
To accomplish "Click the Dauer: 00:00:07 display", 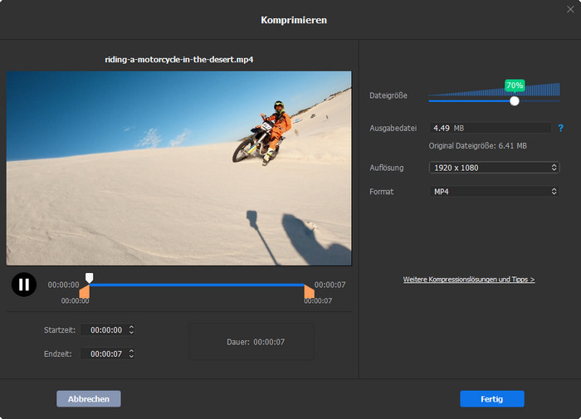I will coord(251,342).
